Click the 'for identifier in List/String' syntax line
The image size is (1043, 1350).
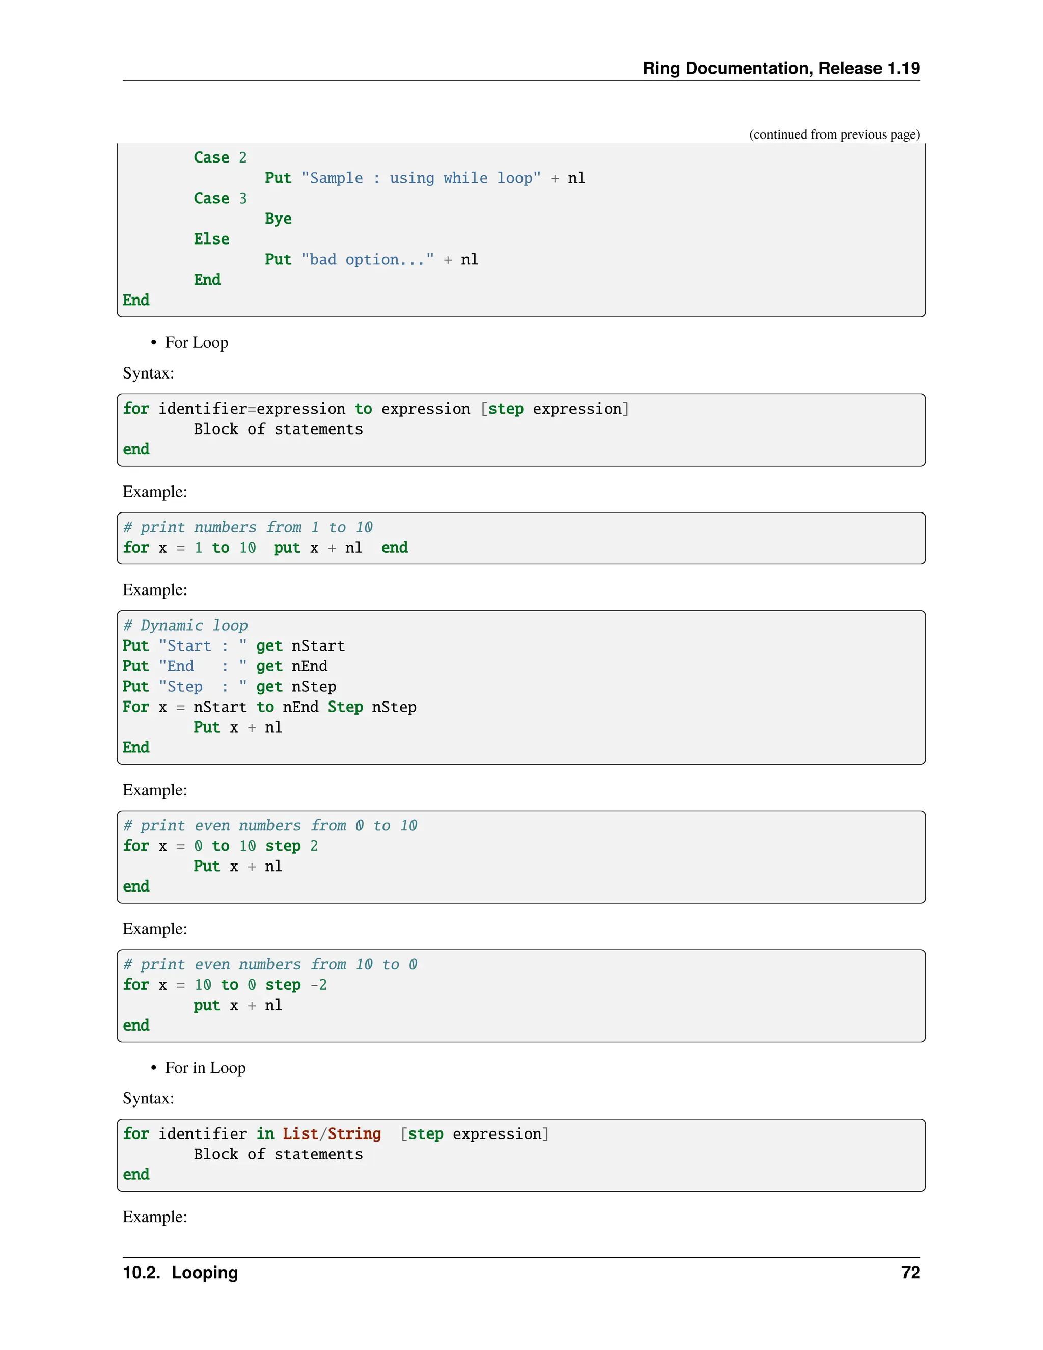click(336, 1135)
